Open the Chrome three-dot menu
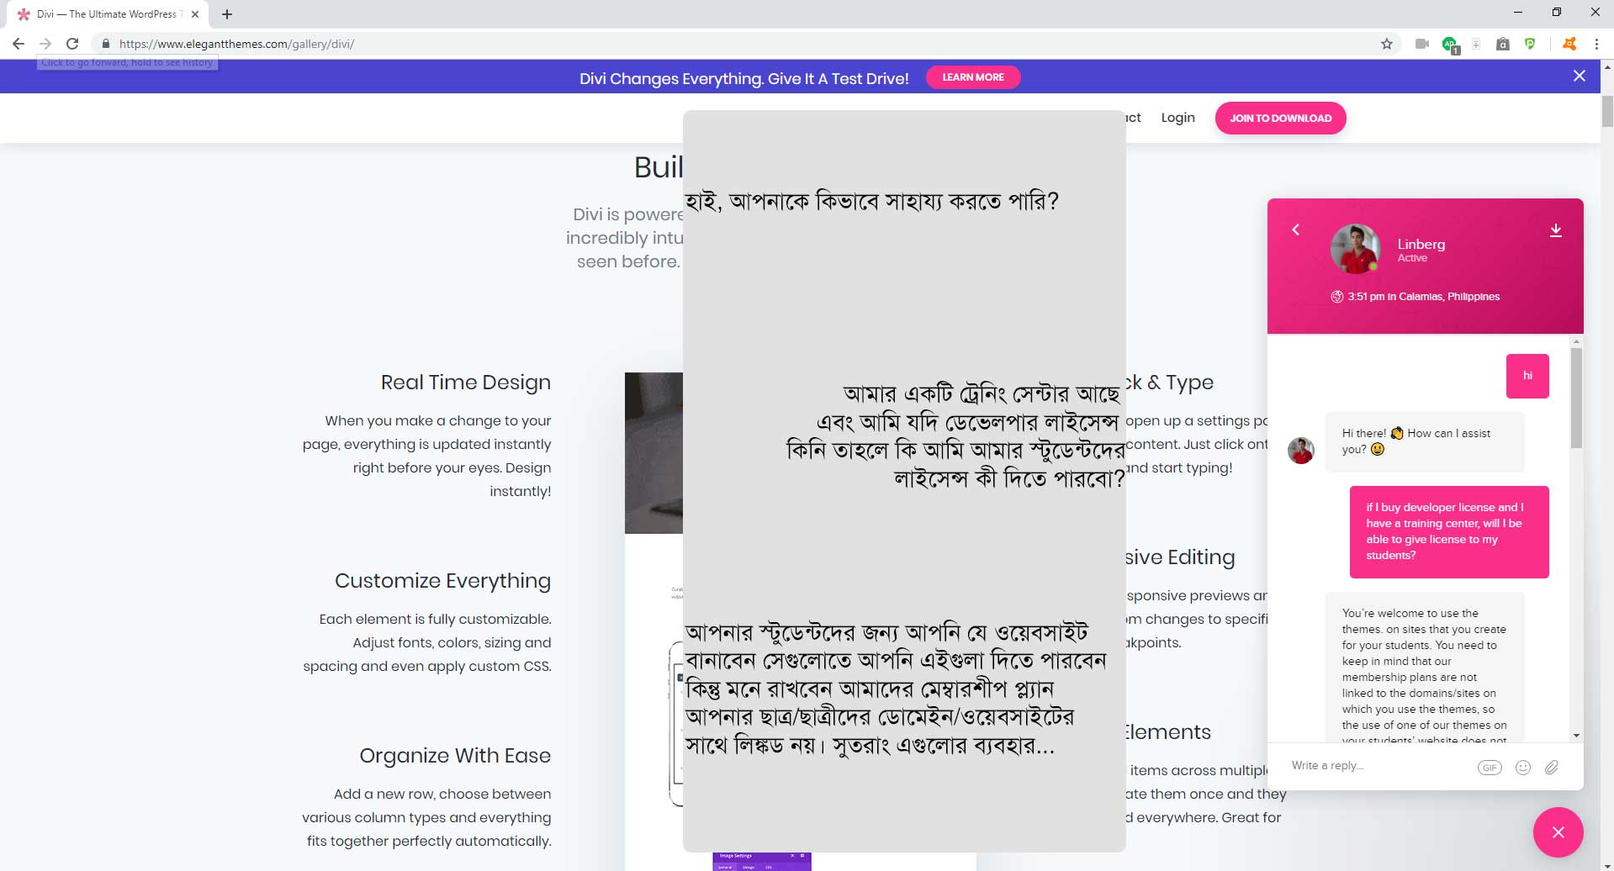The width and height of the screenshot is (1614, 871). 1596,44
